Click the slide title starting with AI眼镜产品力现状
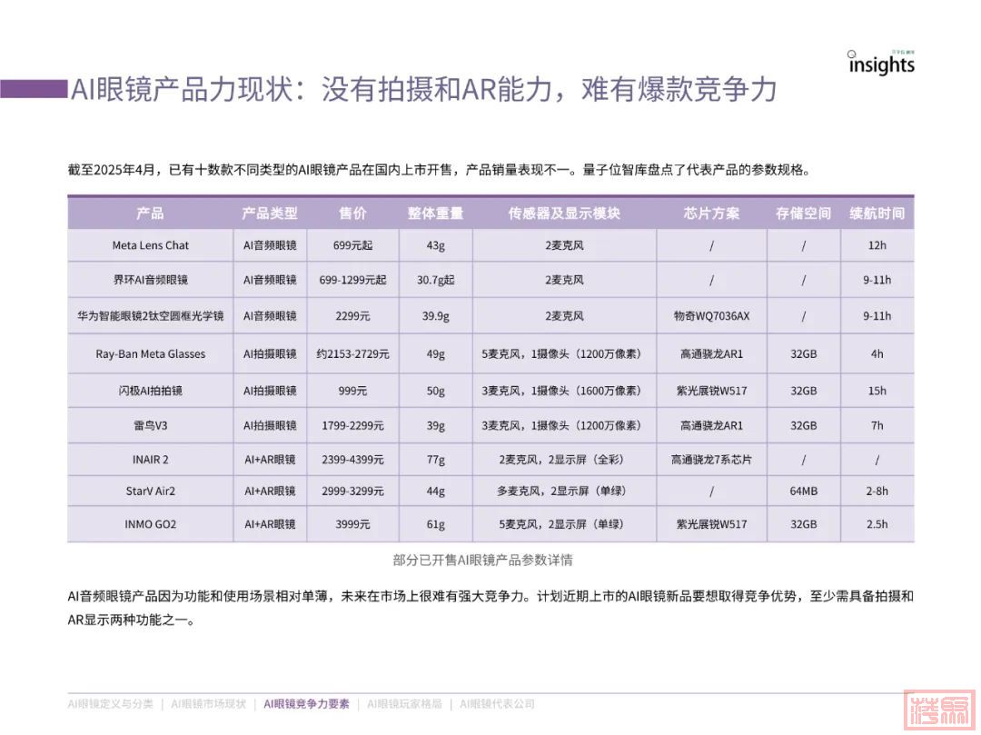981x735 pixels. point(423,89)
